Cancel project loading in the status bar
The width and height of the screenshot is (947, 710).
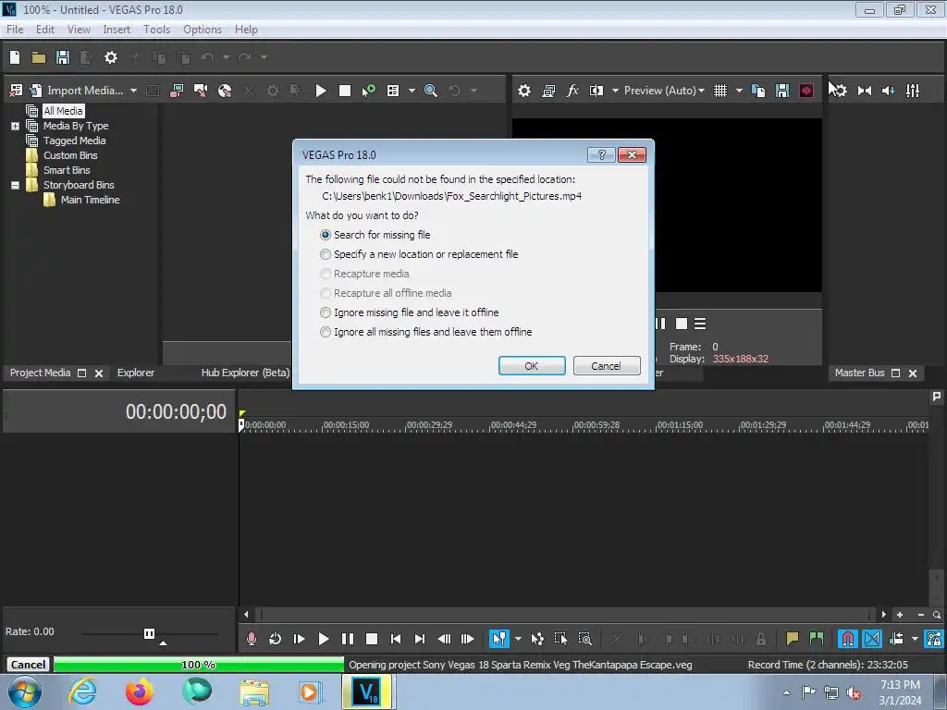point(28,665)
